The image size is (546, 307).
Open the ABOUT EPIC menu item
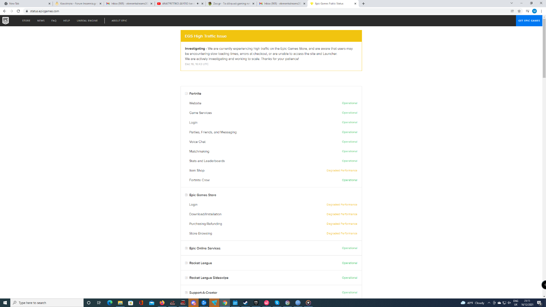click(119, 20)
